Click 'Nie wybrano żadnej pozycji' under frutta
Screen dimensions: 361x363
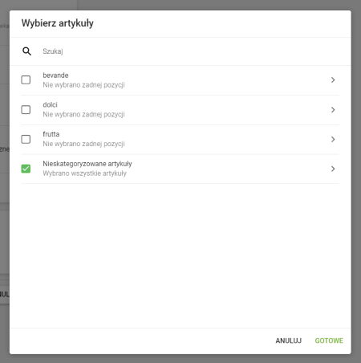[x=83, y=144]
